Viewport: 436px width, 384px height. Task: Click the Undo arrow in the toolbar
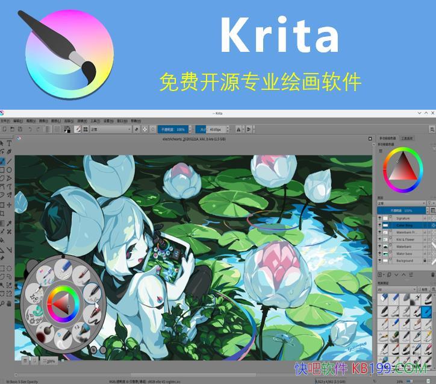pos(30,129)
